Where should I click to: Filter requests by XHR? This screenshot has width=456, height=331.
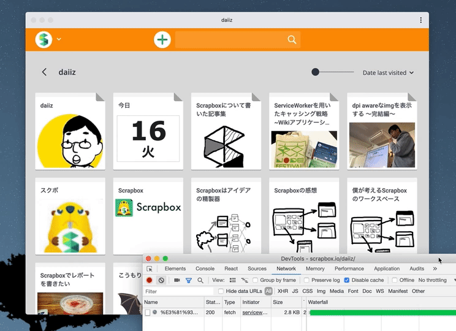pos(283,291)
